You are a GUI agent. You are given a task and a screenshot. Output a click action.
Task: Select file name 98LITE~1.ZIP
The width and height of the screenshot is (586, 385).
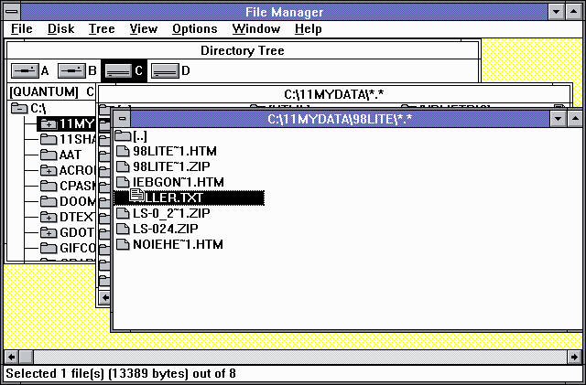(x=171, y=166)
